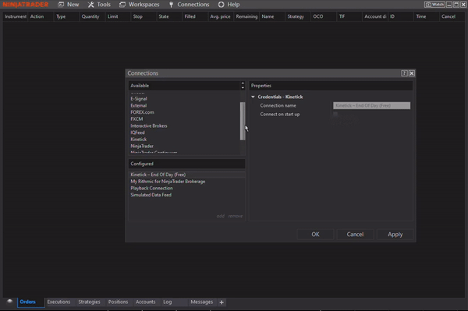Click Apply in Connections dialog
The width and height of the screenshot is (468, 311).
pyautogui.click(x=395, y=235)
